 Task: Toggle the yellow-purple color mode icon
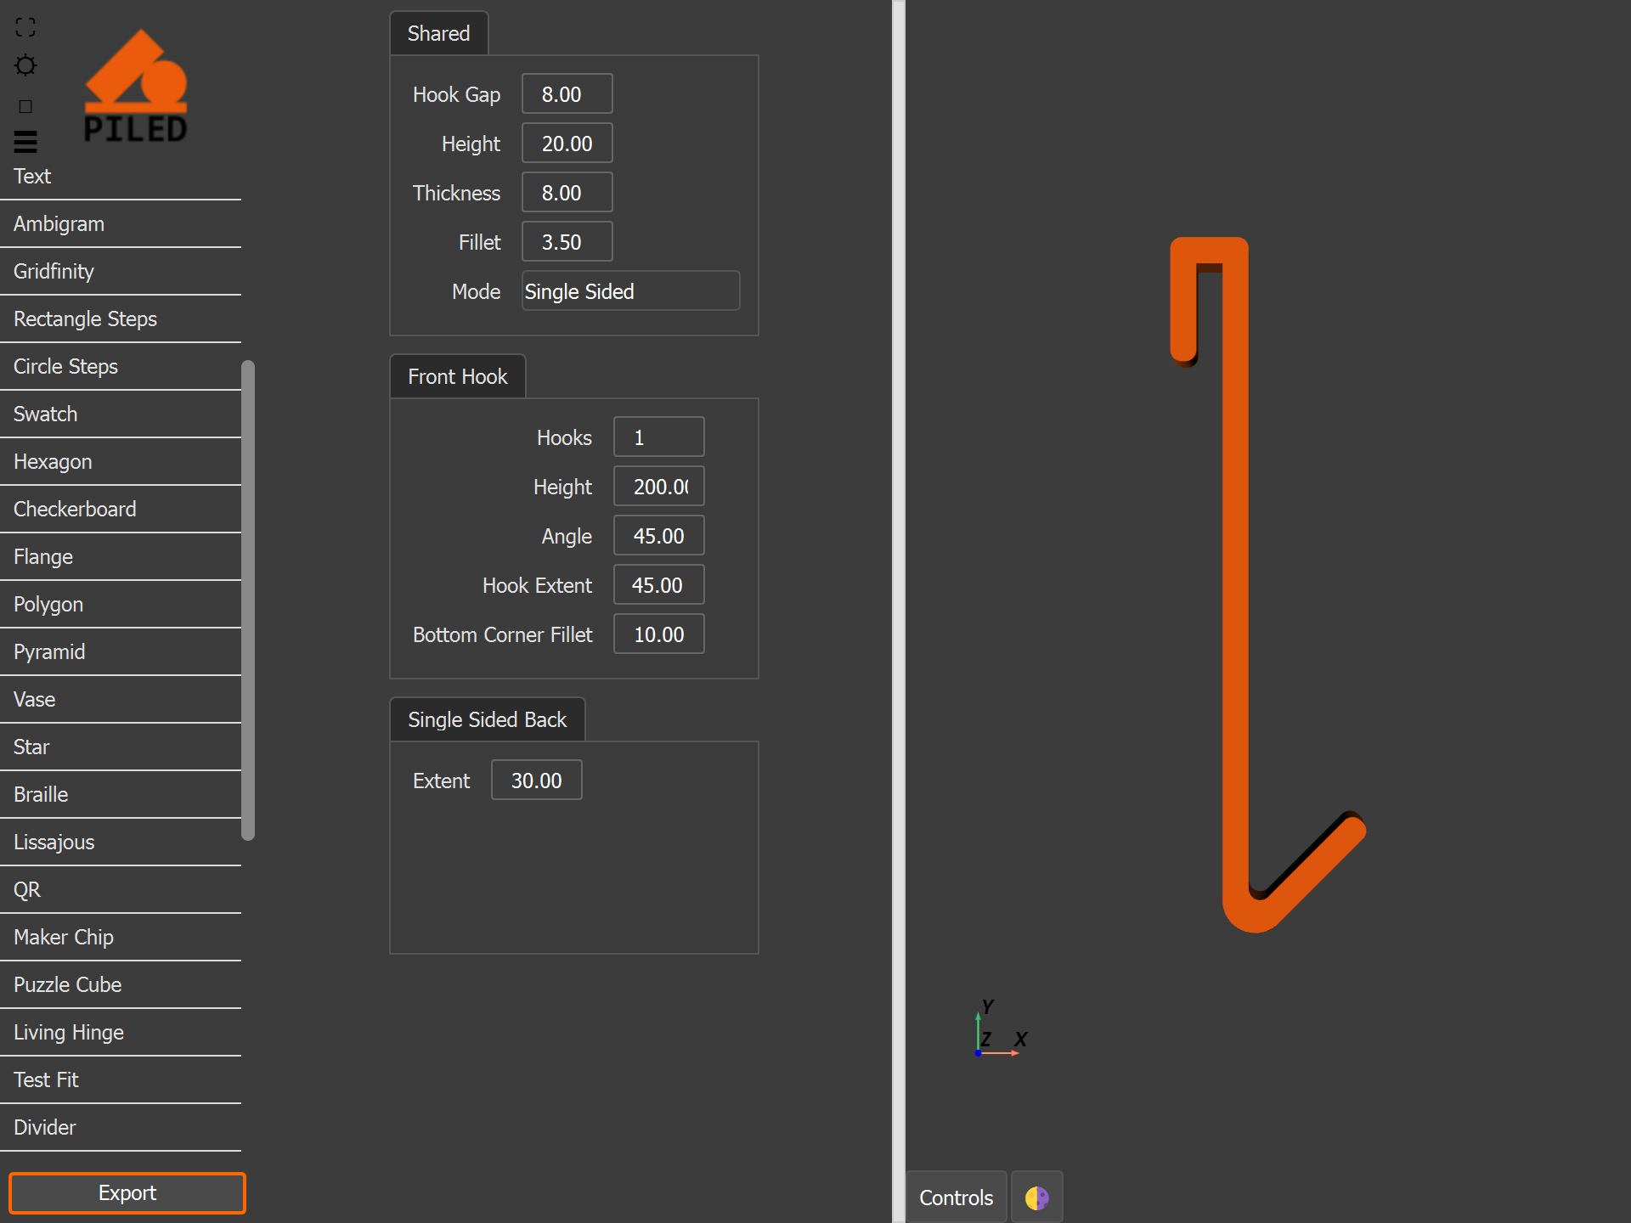coord(1036,1198)
